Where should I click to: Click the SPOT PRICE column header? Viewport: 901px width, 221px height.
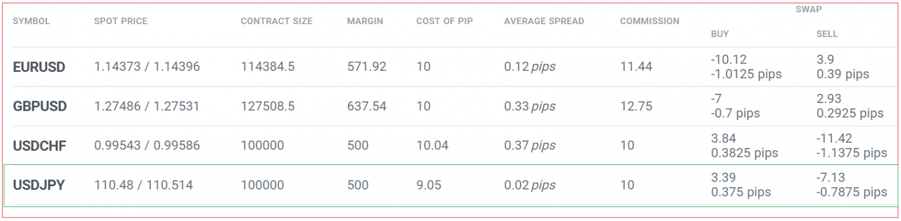coord(121,21)
